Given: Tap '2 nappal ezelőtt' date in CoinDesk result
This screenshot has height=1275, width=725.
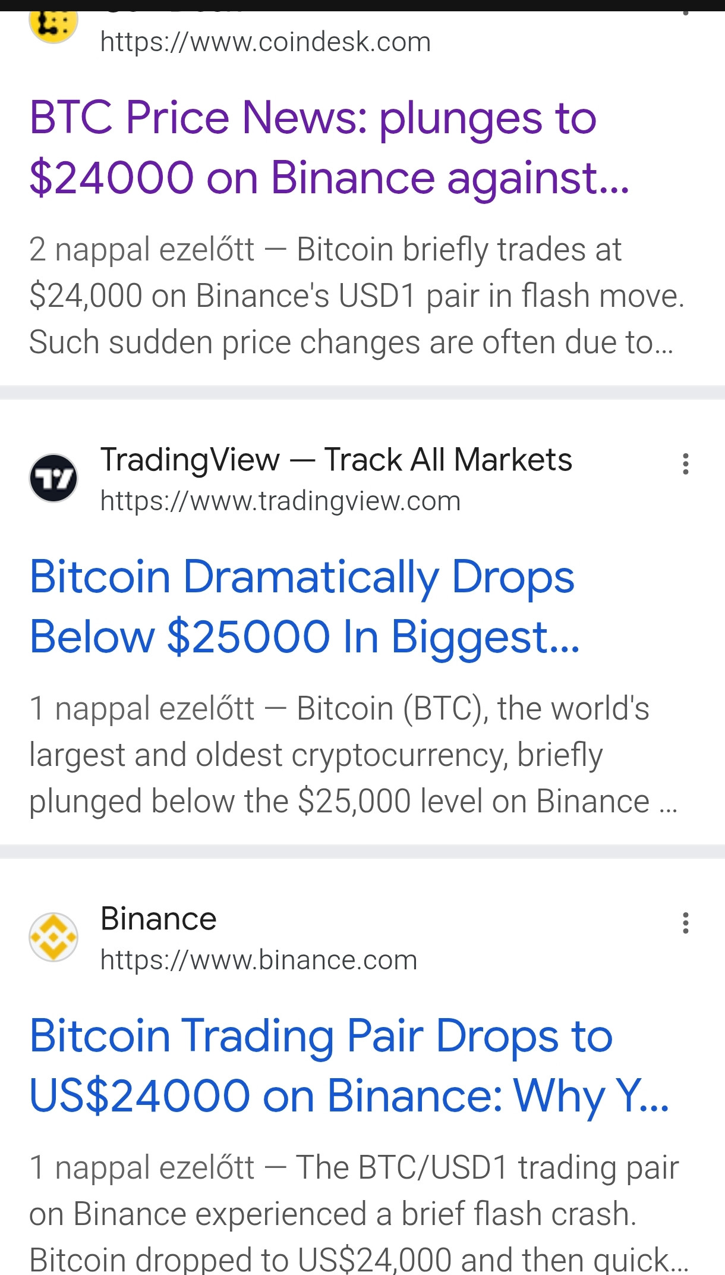Looking at the screenshot, I should [x=141, y=249].
